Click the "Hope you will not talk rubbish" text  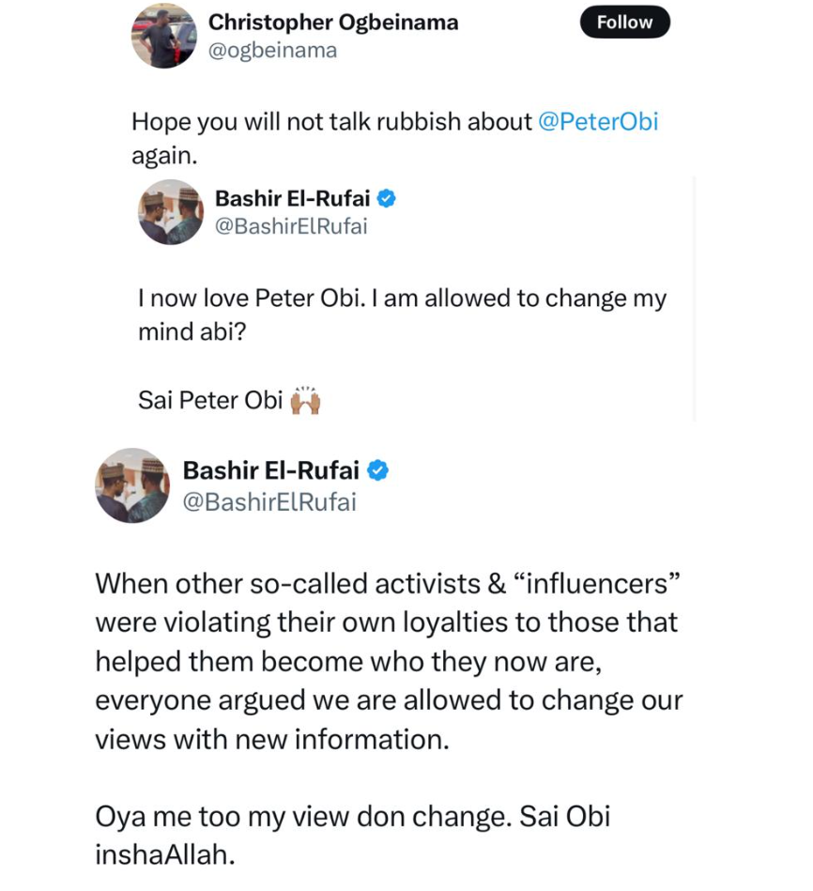pos(331,122)
